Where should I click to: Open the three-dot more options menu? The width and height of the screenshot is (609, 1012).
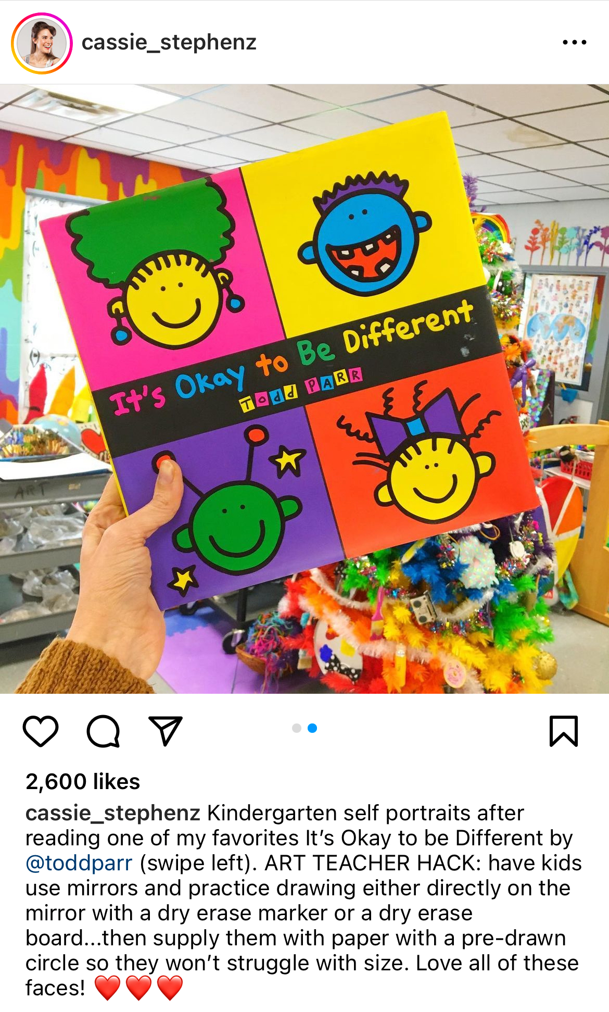click(x=575, y=42)
